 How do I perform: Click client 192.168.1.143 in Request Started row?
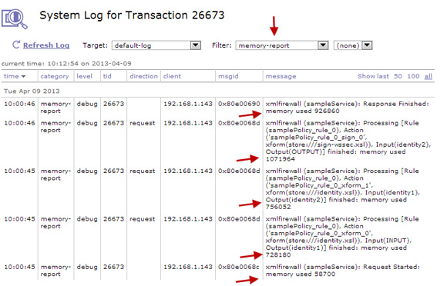(x=188, y=267)
